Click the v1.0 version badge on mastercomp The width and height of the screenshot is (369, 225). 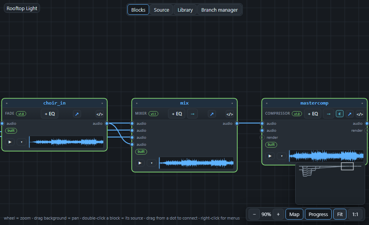pyautogui.click(x=297, y=114)
